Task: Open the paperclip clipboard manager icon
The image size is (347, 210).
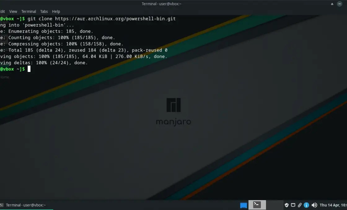Action: point(300,205)
